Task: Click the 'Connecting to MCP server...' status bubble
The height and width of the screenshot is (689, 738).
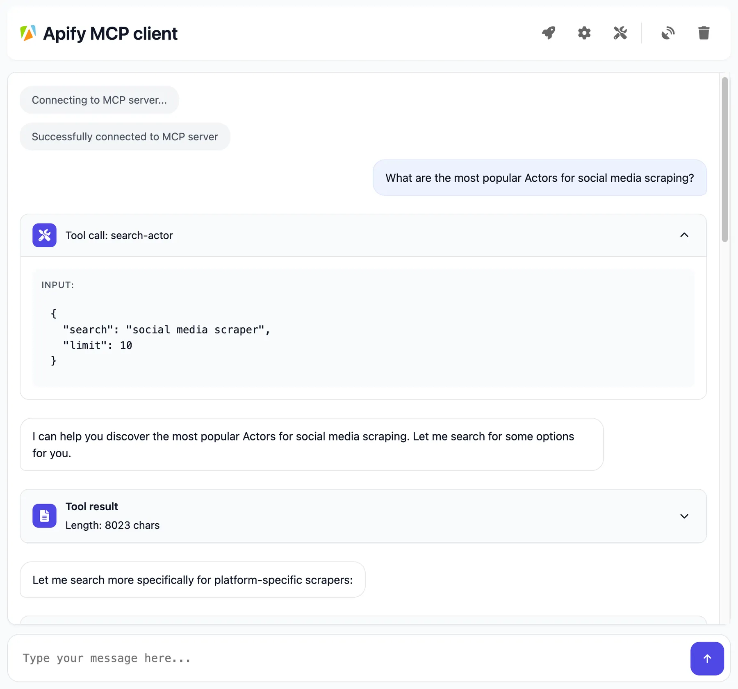Action: (x=99, y=100)
